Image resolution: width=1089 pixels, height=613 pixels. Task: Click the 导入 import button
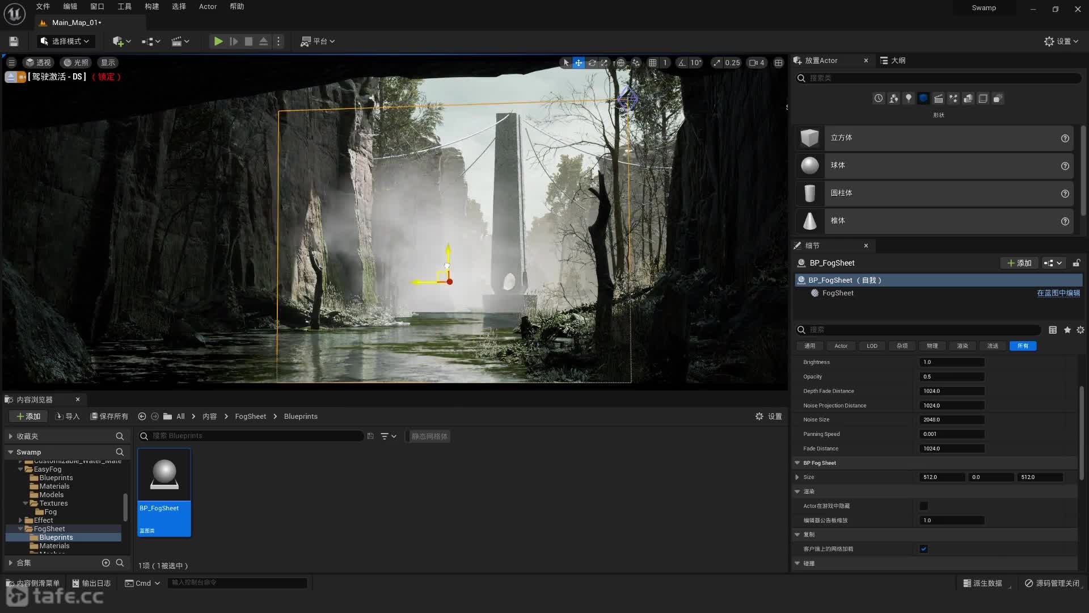(67, 417)
